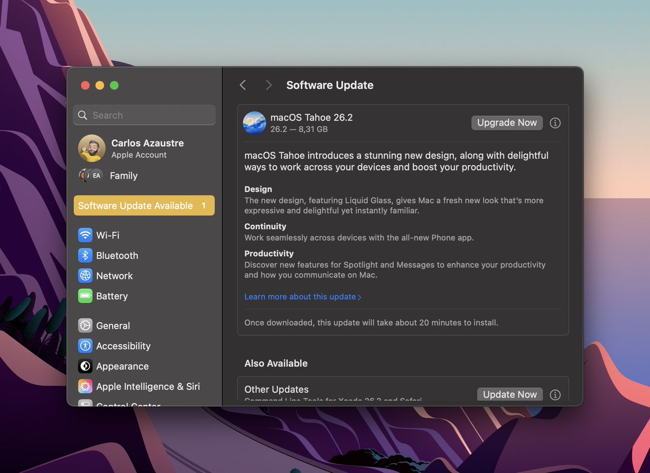Select Wi-Fi label in sidebar
Image resolution: width=650 pixels, height=473 pixels.
108,235
